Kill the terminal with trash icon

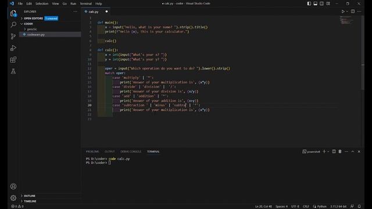340,152
